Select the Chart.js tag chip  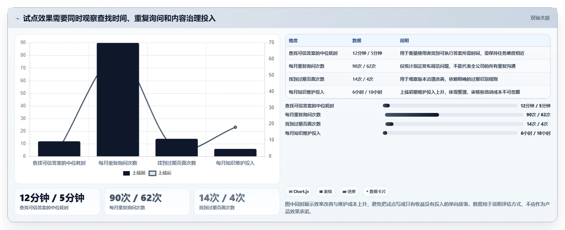pos(299,191)
